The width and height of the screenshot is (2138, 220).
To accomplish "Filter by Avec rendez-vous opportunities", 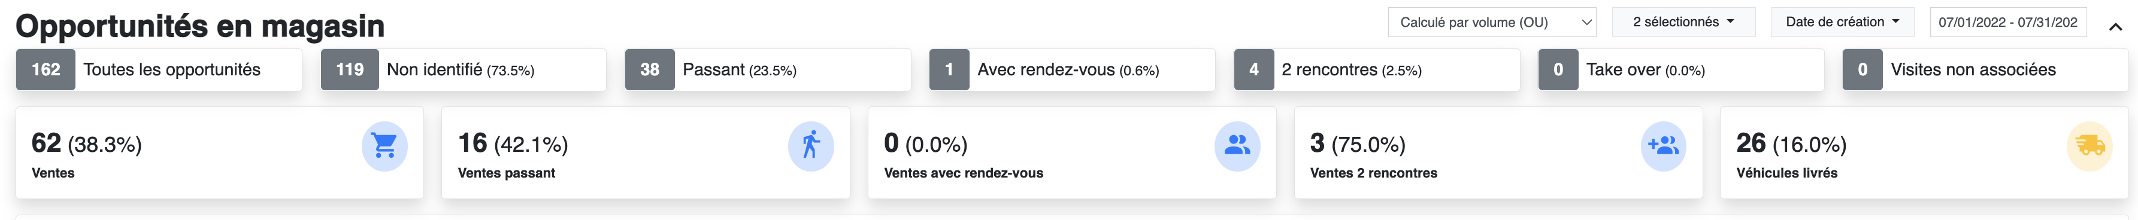I will tap(1073, 69).
